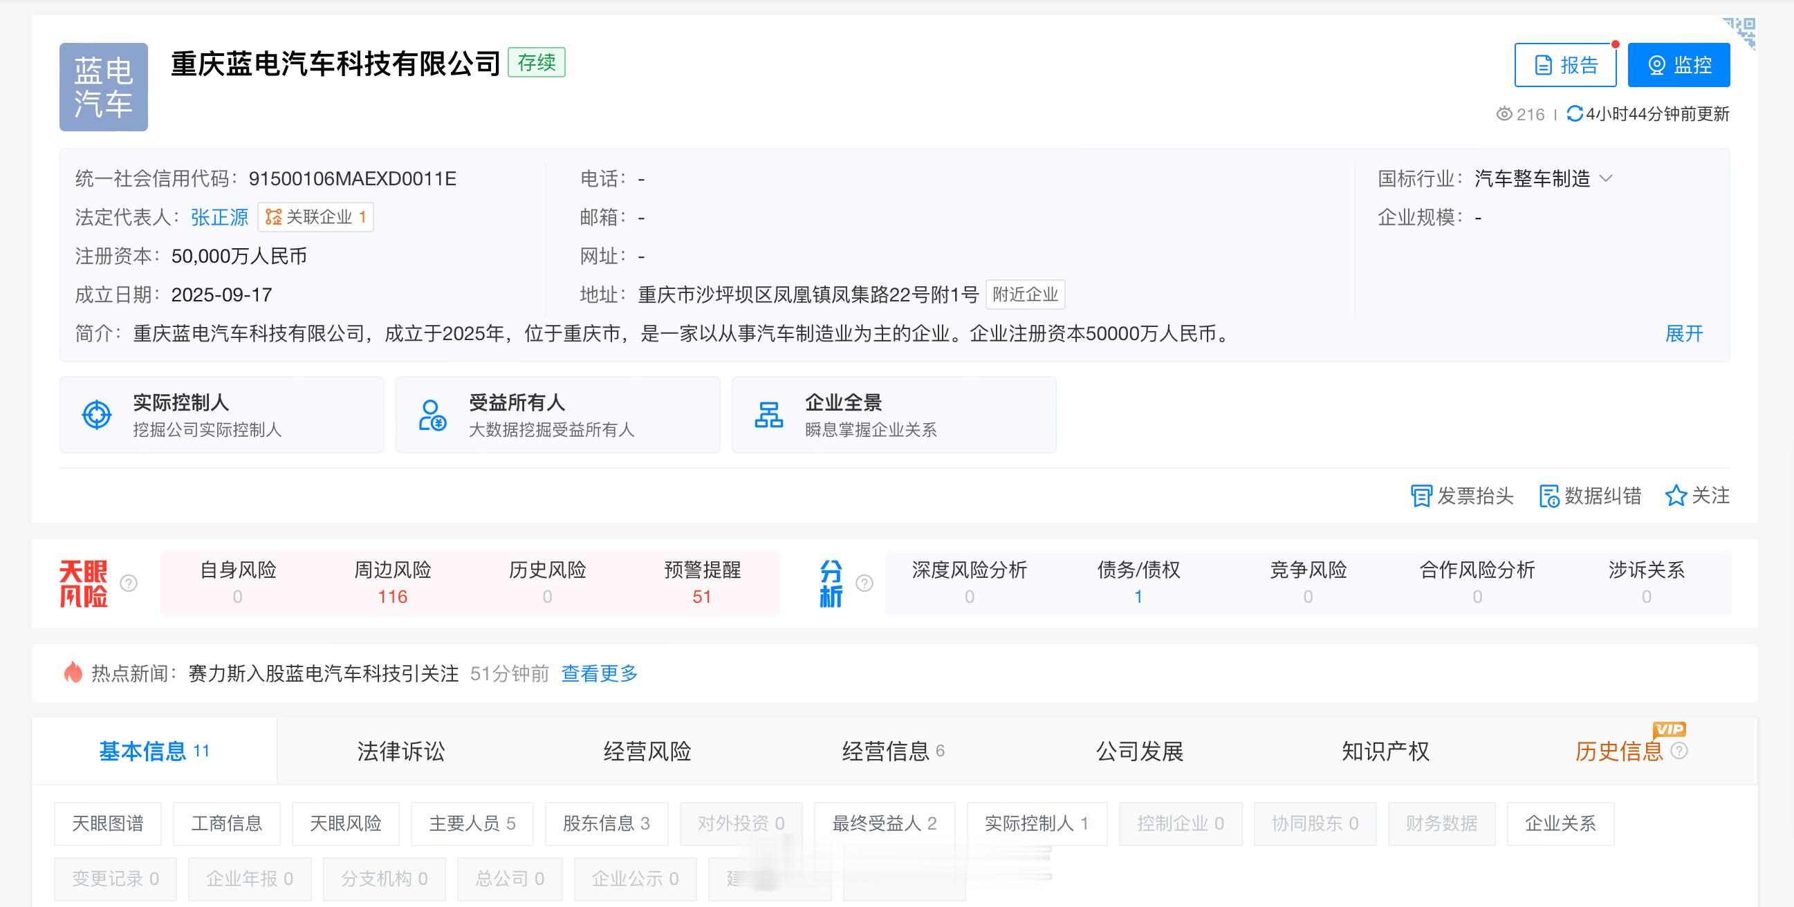This screenshot has width=1794, height=907.
Task: Click the 存续 status badge
Action: pos(536,63)
